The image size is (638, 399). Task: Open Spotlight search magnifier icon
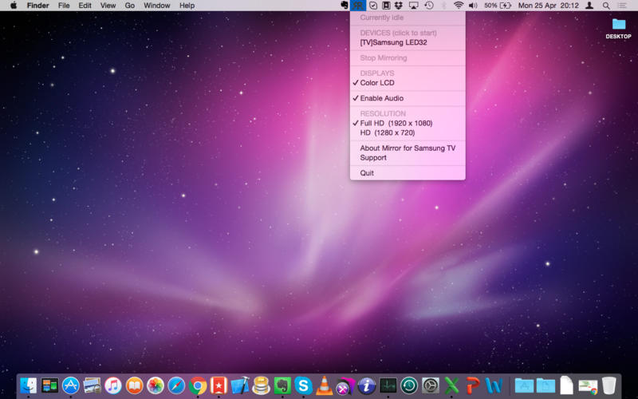pos(606,6)
